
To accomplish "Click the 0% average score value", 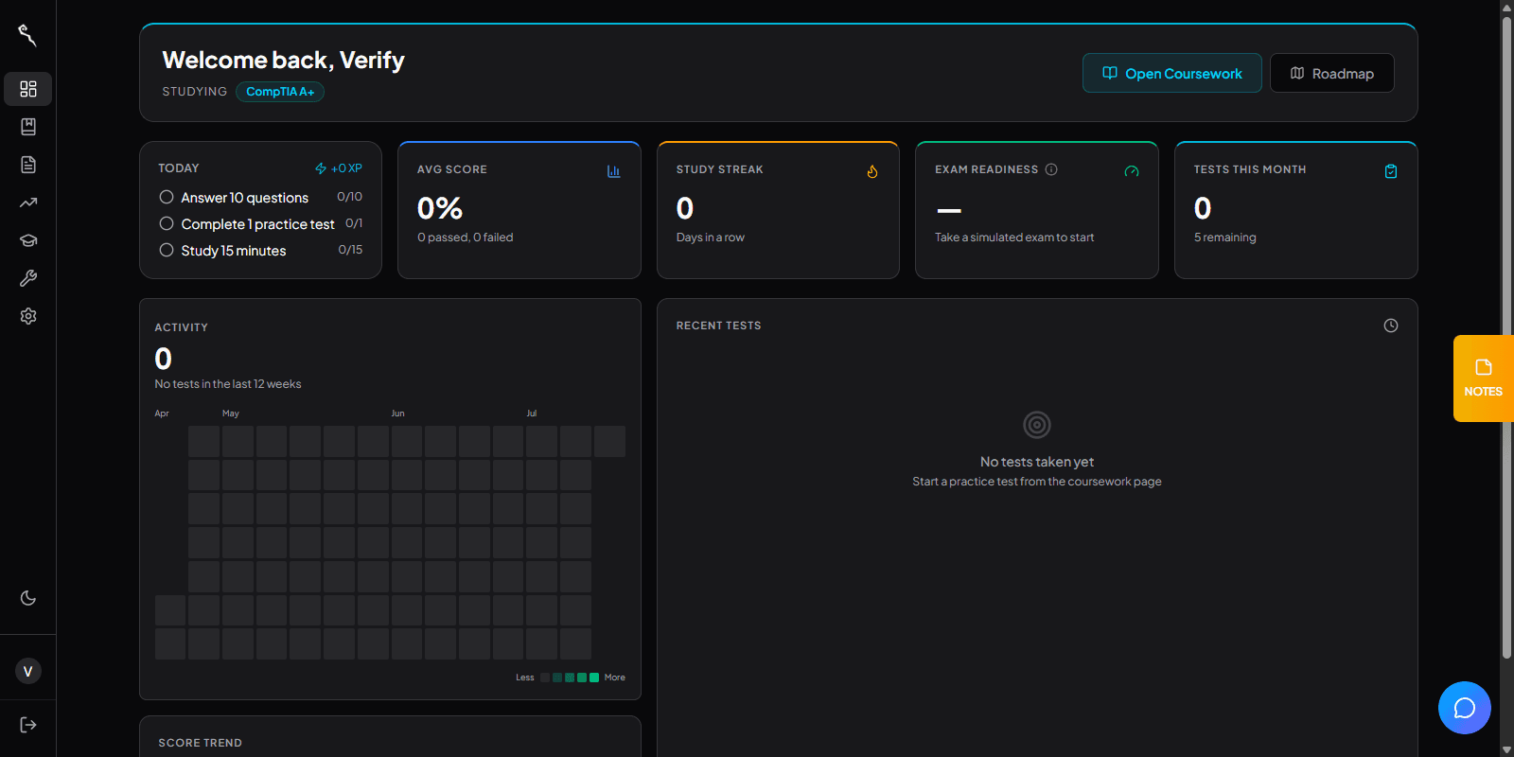I will [x=440, y=208].
